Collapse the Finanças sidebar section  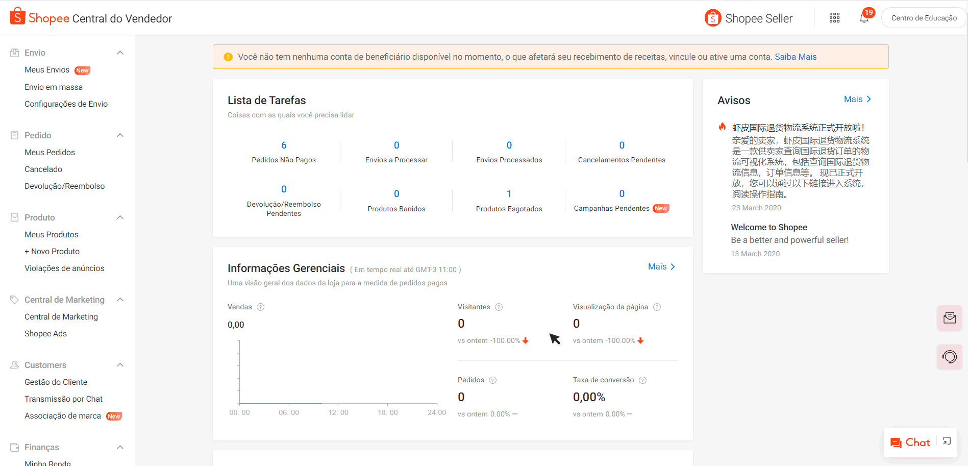[120, 447]
